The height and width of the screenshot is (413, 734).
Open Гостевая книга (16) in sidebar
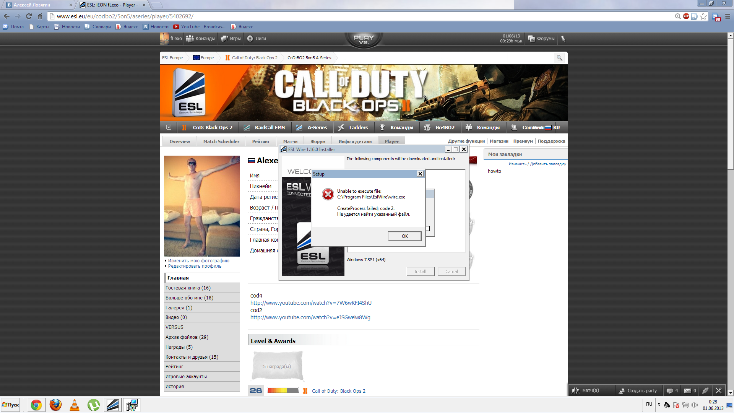(202, 288)
